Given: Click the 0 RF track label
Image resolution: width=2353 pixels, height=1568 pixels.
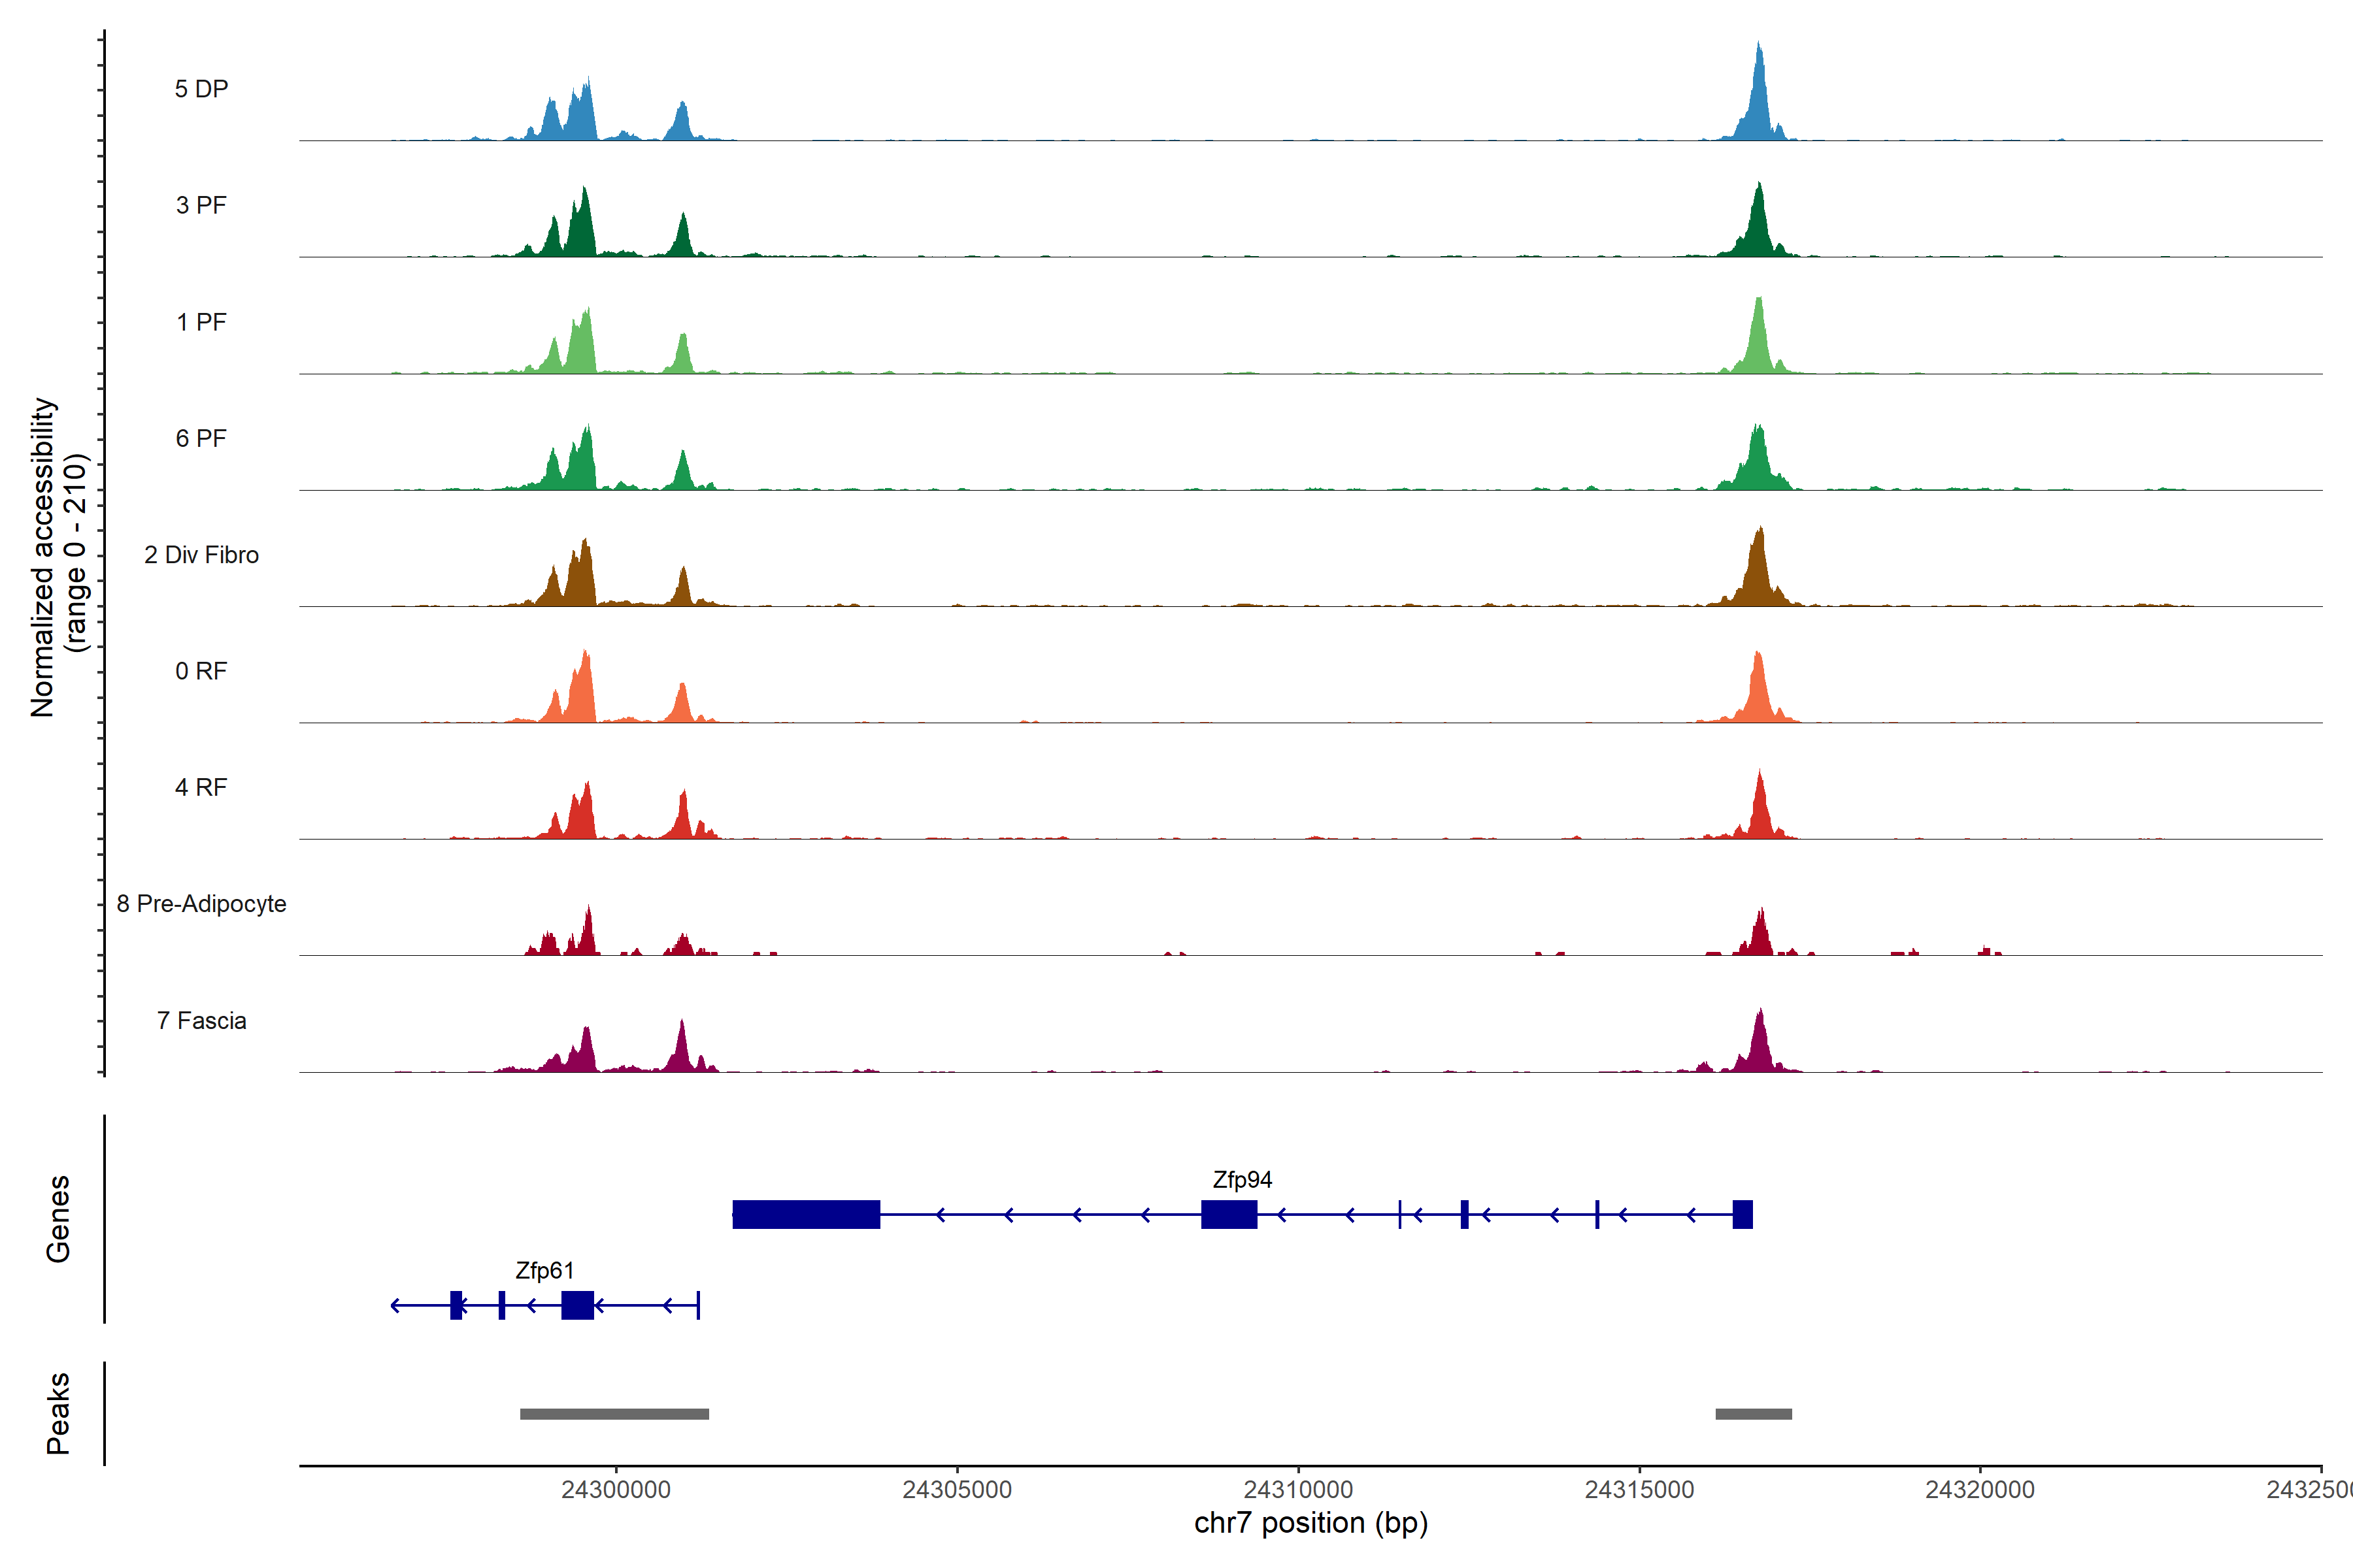Looking at the screenshot, I should click(201, 671).
